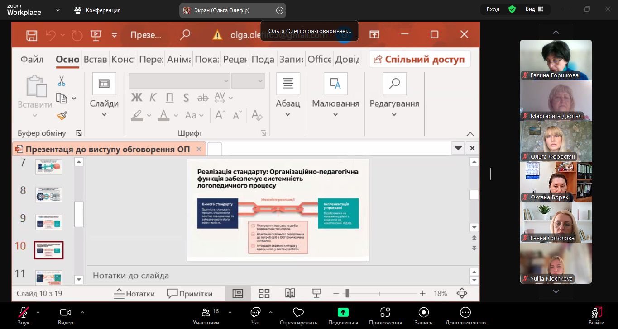Click the Cut scissors icon

[62, 81]
